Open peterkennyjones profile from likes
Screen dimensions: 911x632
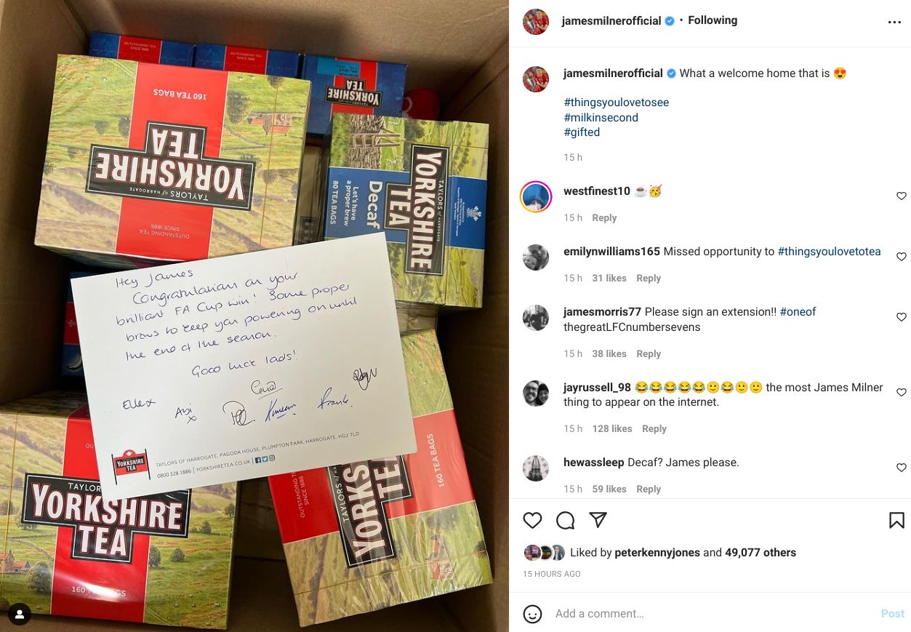[657, 553]
